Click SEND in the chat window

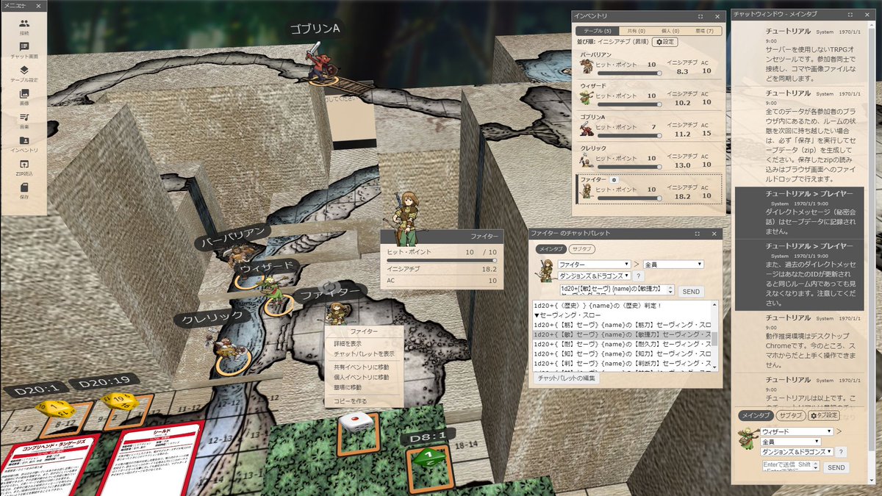[836, 467]
